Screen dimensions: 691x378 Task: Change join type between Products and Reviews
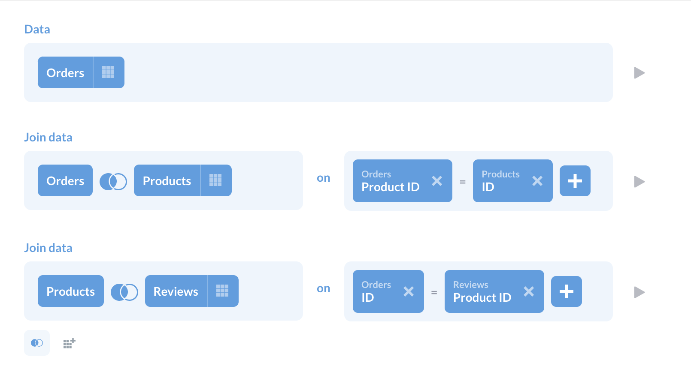point(124,292)
